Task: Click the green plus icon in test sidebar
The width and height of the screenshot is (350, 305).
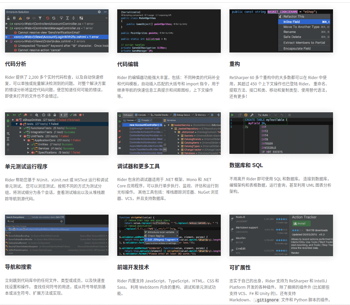Action: [8, 126]
